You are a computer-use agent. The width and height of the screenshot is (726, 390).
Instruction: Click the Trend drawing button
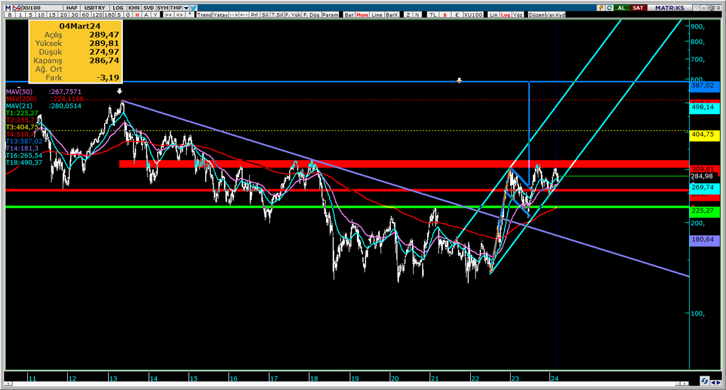click(x=204, y=15)
